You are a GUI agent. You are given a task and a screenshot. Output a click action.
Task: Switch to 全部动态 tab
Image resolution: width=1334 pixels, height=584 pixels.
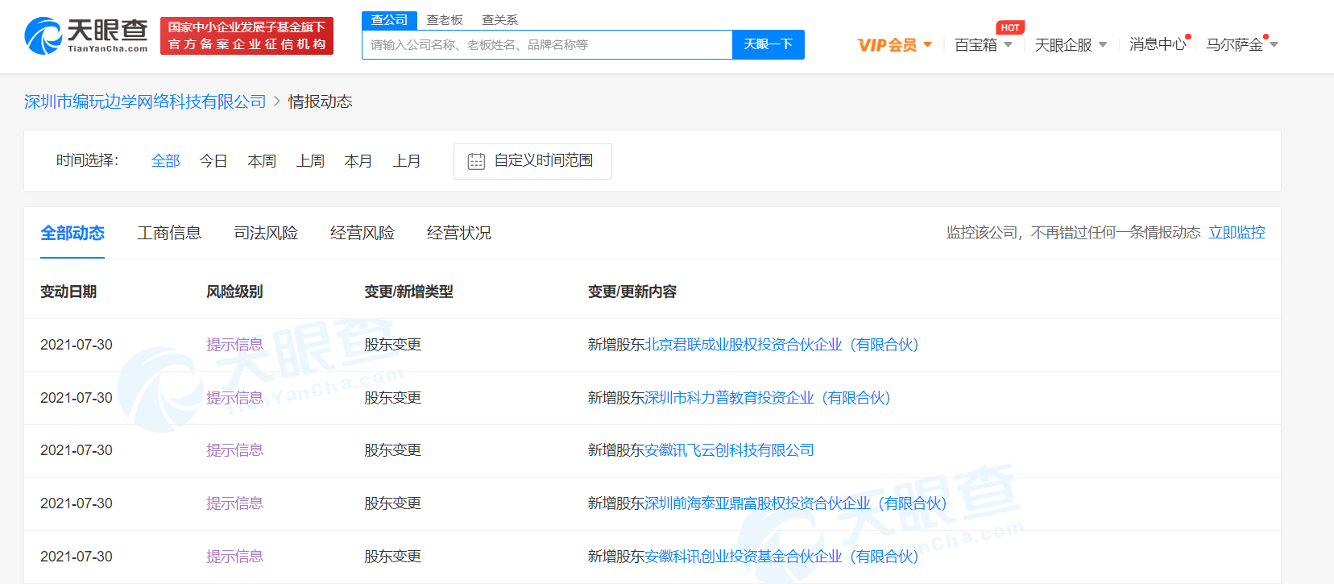coord(72,233)
